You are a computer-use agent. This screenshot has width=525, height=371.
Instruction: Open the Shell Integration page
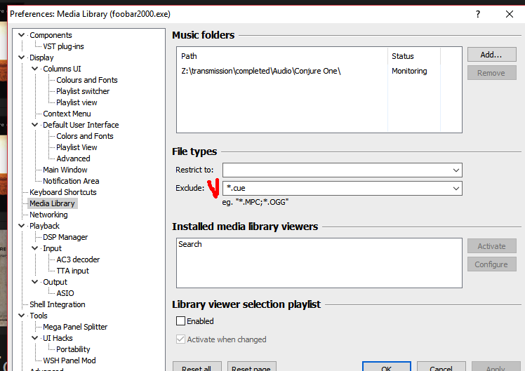[58, 304]
